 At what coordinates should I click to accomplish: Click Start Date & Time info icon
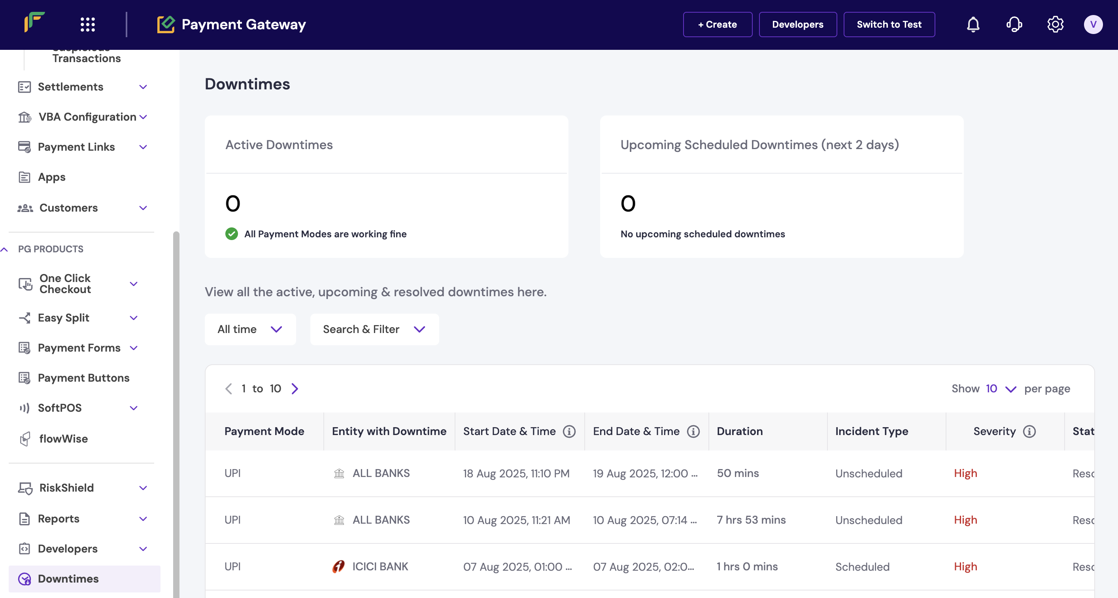(568, 431)
